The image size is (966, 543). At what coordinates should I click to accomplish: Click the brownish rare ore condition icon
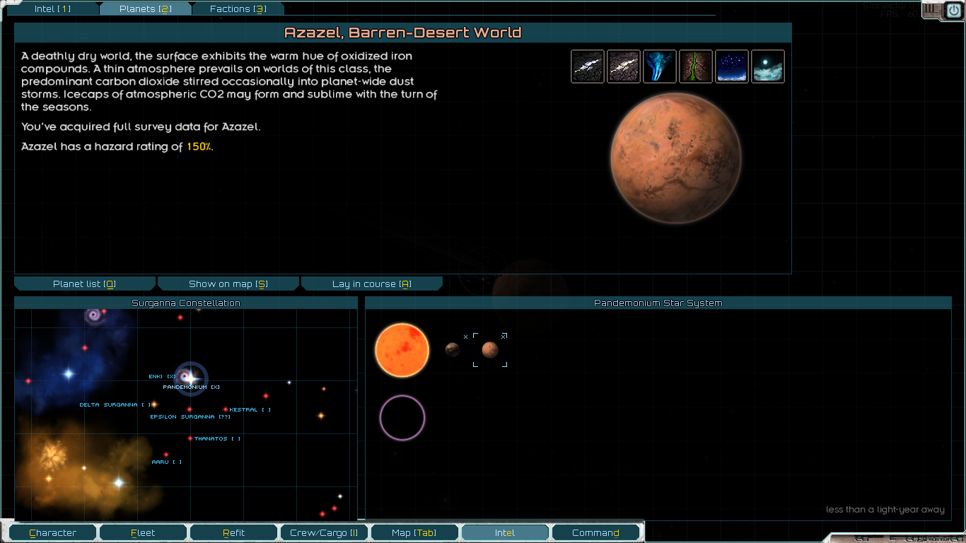coord(624,66)
